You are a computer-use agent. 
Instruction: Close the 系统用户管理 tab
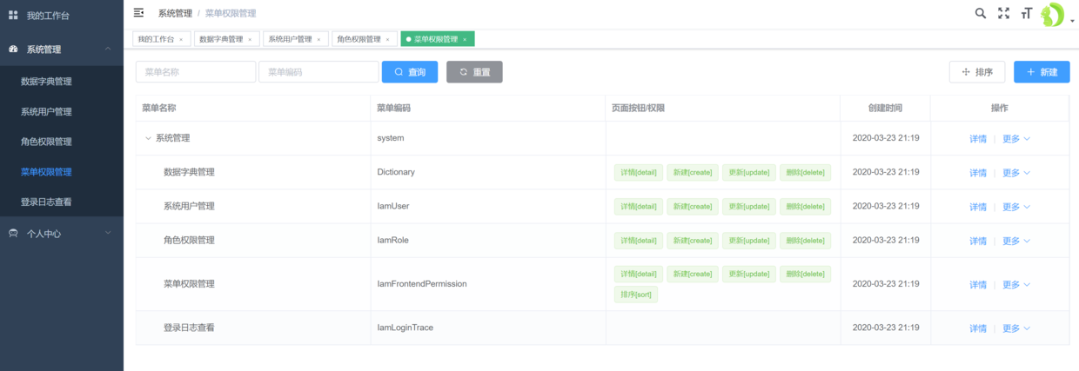pyautogui.click(x=318, y=39)
